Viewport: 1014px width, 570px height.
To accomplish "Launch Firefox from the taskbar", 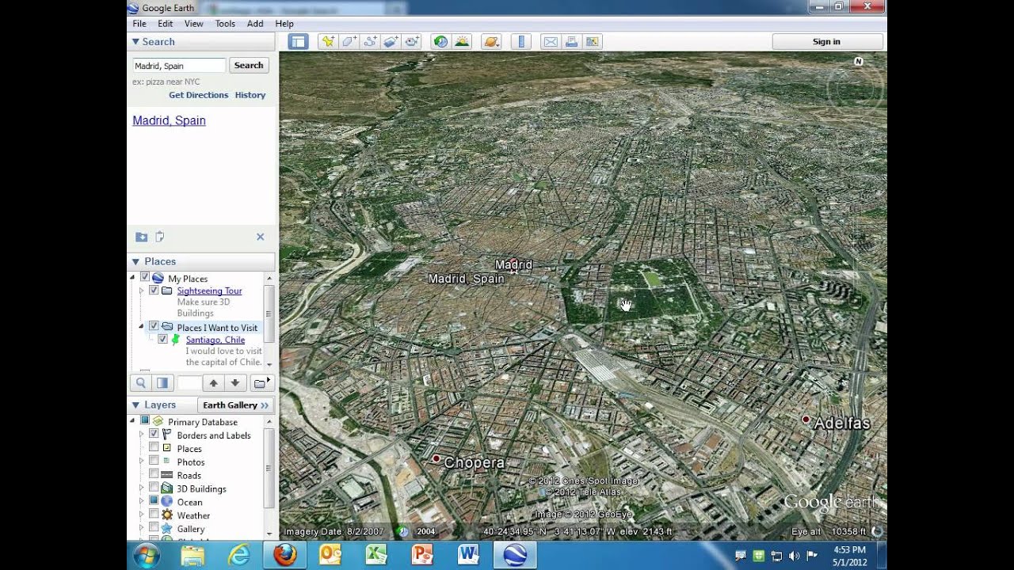I will click(x=285, y=556).
